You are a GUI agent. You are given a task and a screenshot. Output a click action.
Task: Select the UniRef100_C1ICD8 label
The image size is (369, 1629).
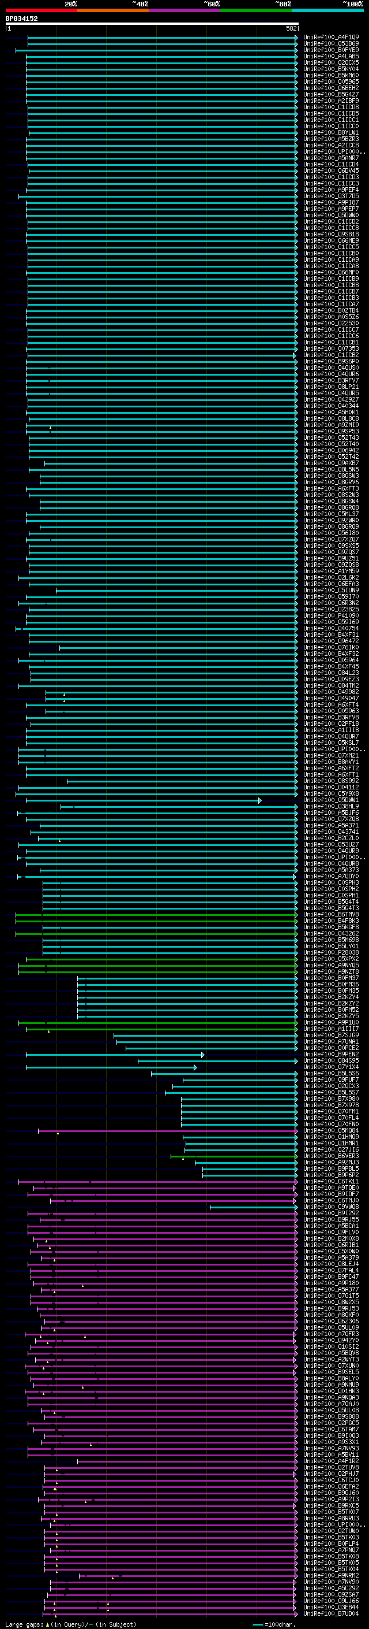(x=331, y=107)
